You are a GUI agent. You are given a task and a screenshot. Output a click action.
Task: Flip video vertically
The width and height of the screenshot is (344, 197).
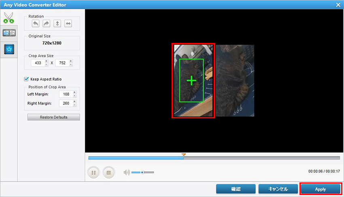(57, 24)
